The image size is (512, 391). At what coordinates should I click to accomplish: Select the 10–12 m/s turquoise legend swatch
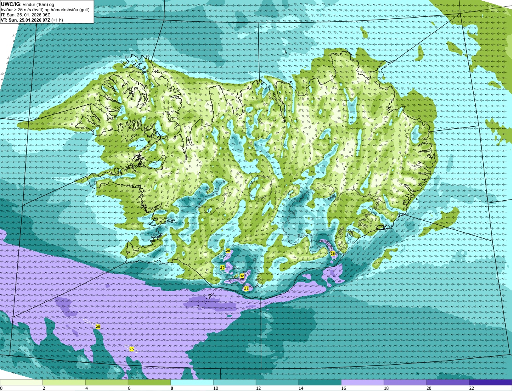(x=235, y=383)
